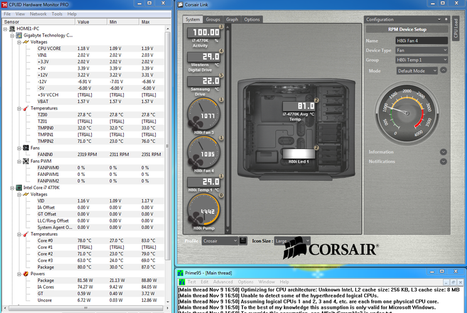
Task: Collapse the Gigabyte Technology tree node
Action: tap(11, 36)
